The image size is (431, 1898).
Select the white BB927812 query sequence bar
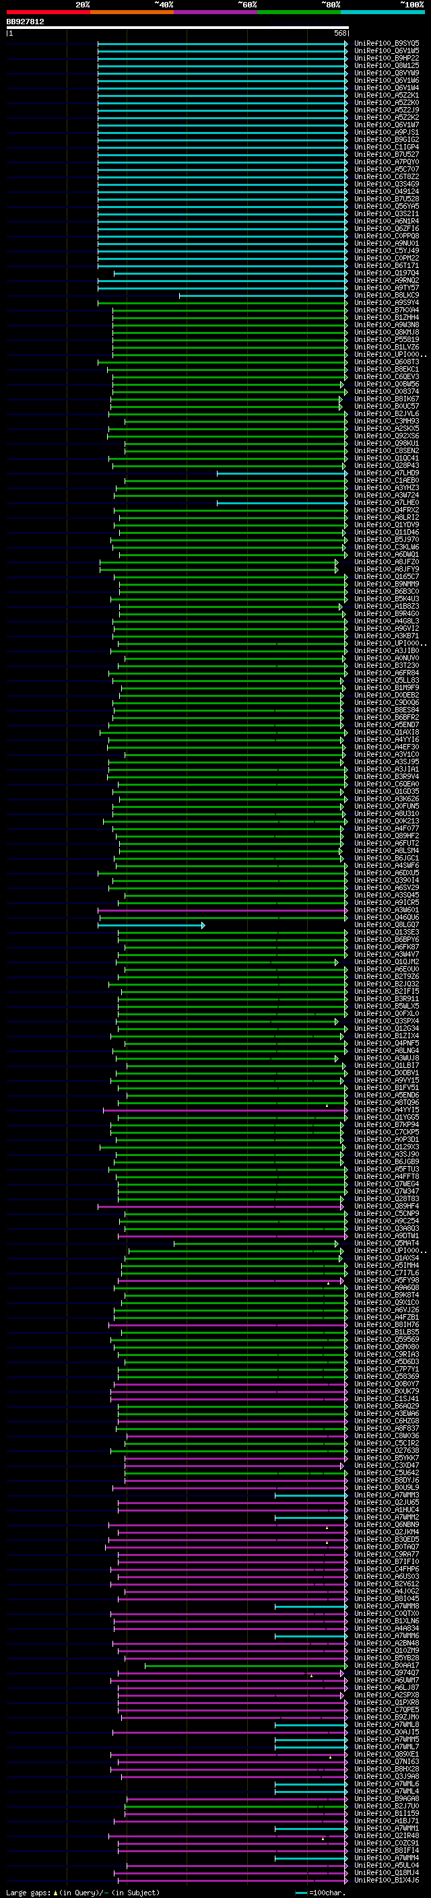point(178,27)
